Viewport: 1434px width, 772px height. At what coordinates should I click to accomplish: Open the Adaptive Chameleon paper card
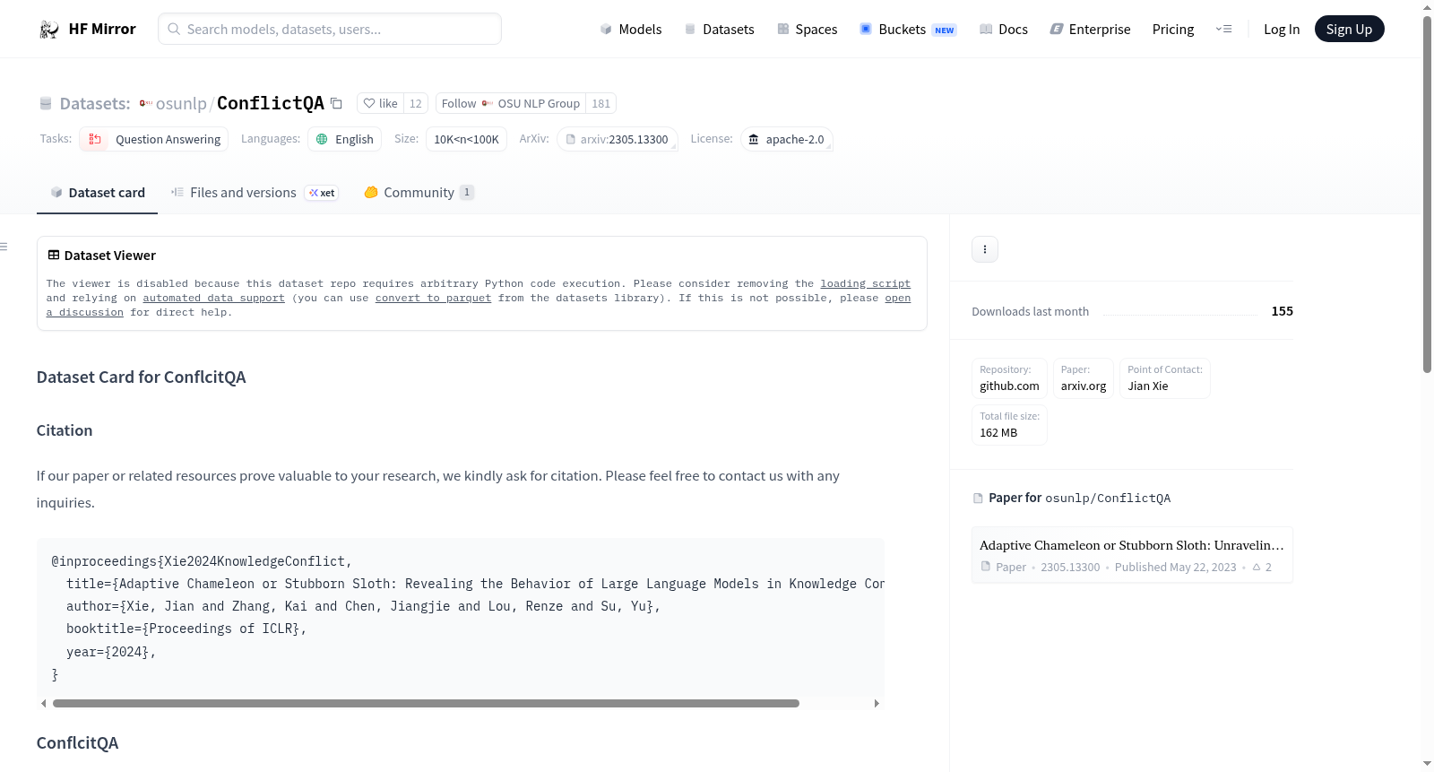tap(1132, 555)
